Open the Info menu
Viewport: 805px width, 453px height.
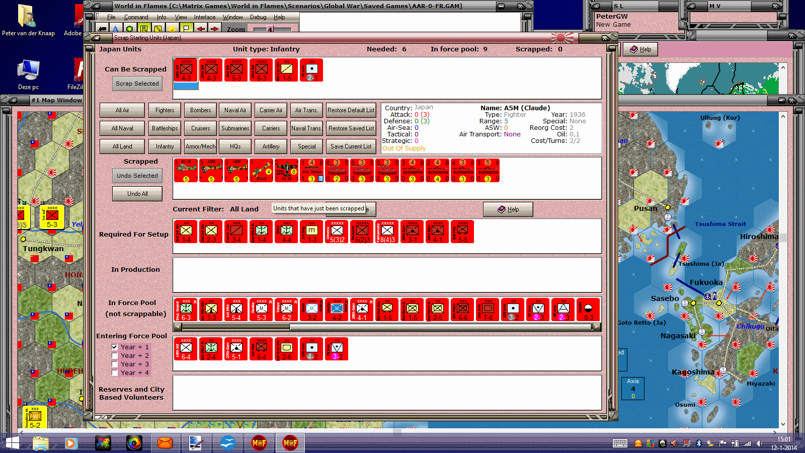tap(161, 17)
